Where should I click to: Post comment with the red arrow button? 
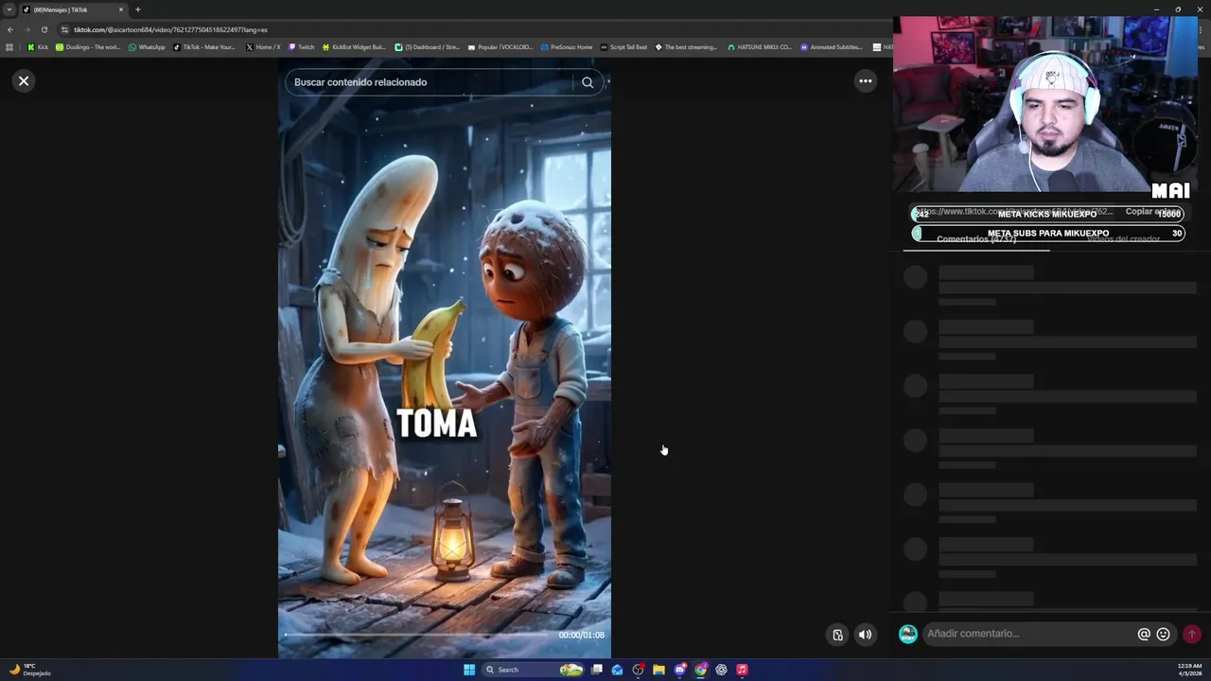click(1192, 635)
